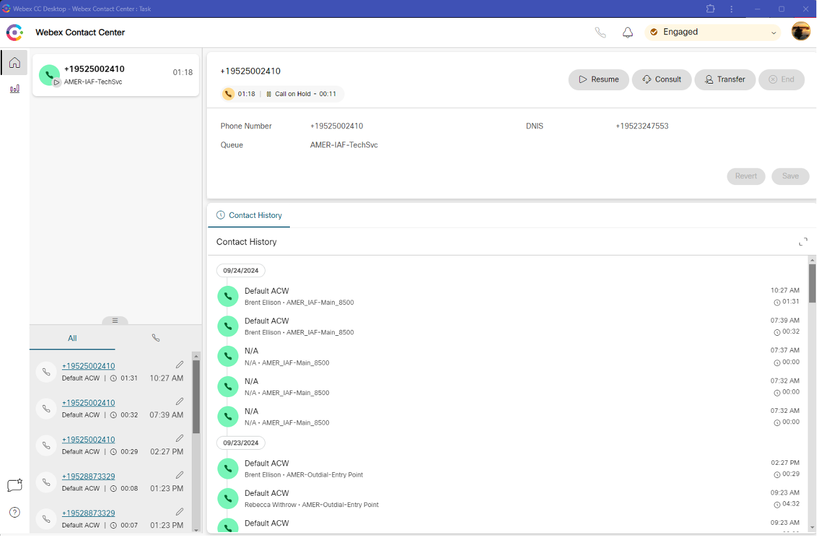Click the interaction list scroll up arrow
The image size is (817, 536).
point(196,356)
